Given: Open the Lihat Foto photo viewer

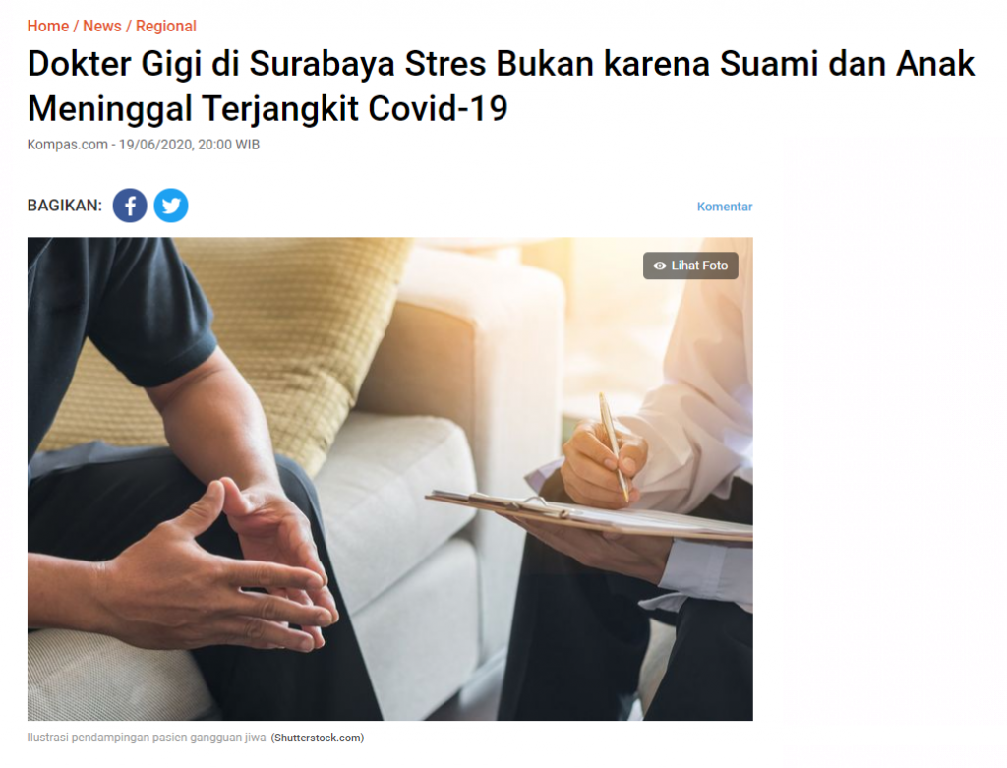Looking at the screenshot, I should [690, 266].
